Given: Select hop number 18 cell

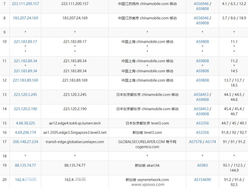Looking at the screenshot, I should click(x=5, y=156).
